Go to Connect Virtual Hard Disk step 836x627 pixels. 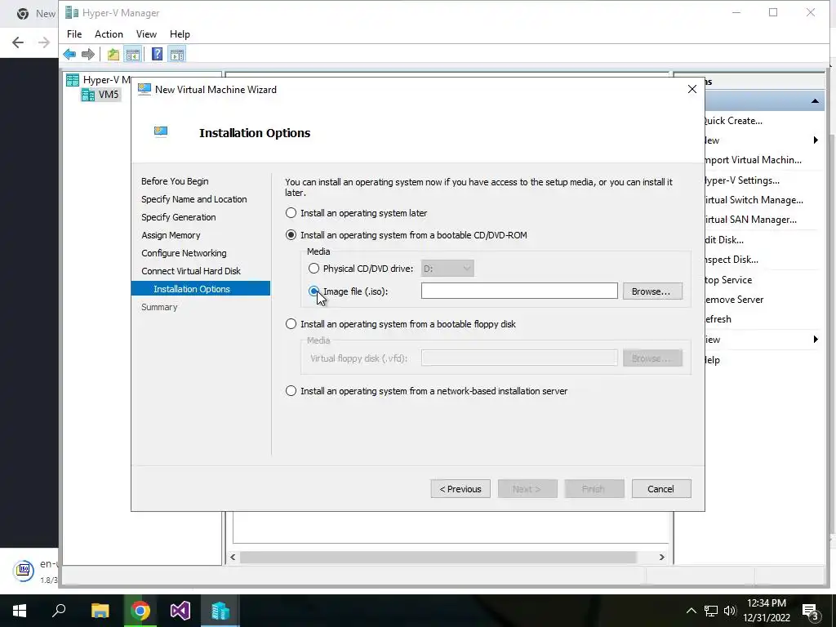point(191,271)
